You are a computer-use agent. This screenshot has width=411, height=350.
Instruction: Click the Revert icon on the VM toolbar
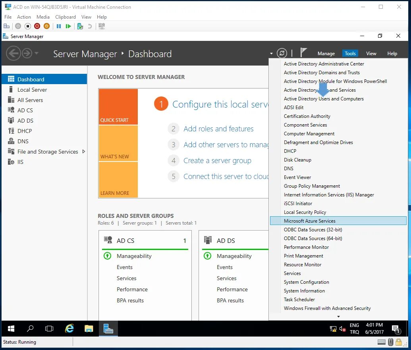[x=90, y=26]
